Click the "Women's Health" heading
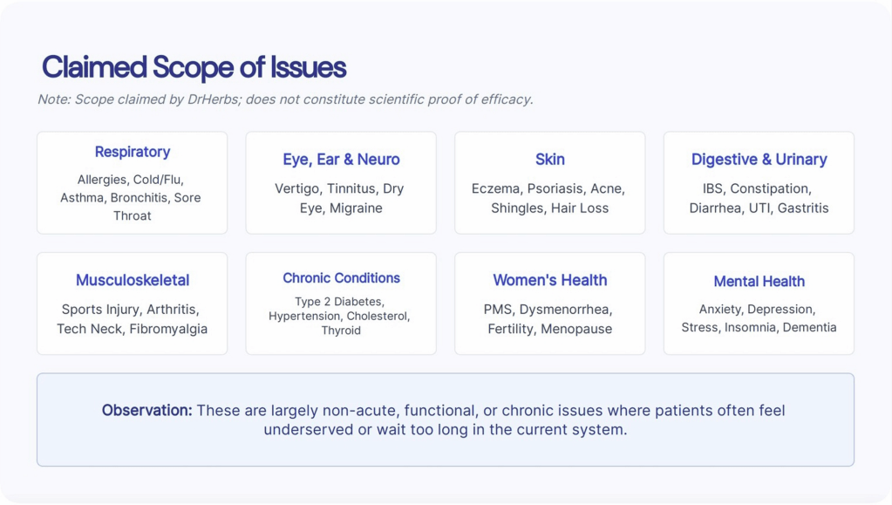The image size is (892, 505). click(549, 281)
